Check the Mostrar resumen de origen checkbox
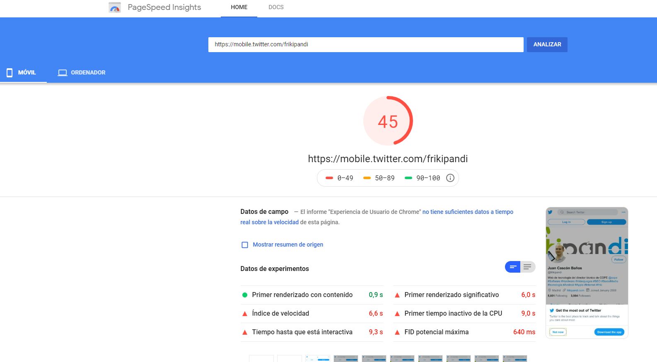The image size is (657, 362). 245,245
